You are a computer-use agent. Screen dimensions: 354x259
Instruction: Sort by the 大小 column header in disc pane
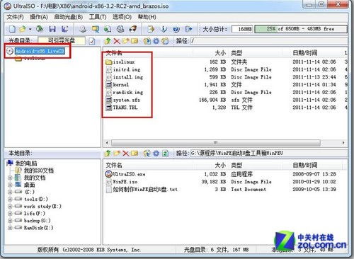(220, 53)
